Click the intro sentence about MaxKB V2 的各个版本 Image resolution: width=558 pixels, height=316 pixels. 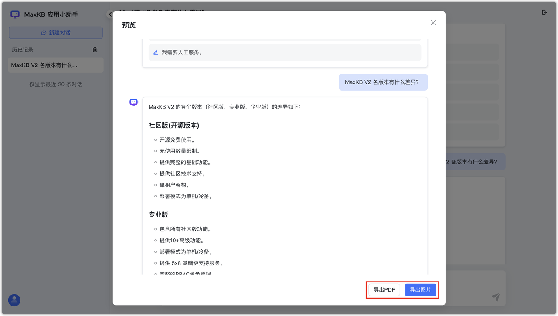225,107
